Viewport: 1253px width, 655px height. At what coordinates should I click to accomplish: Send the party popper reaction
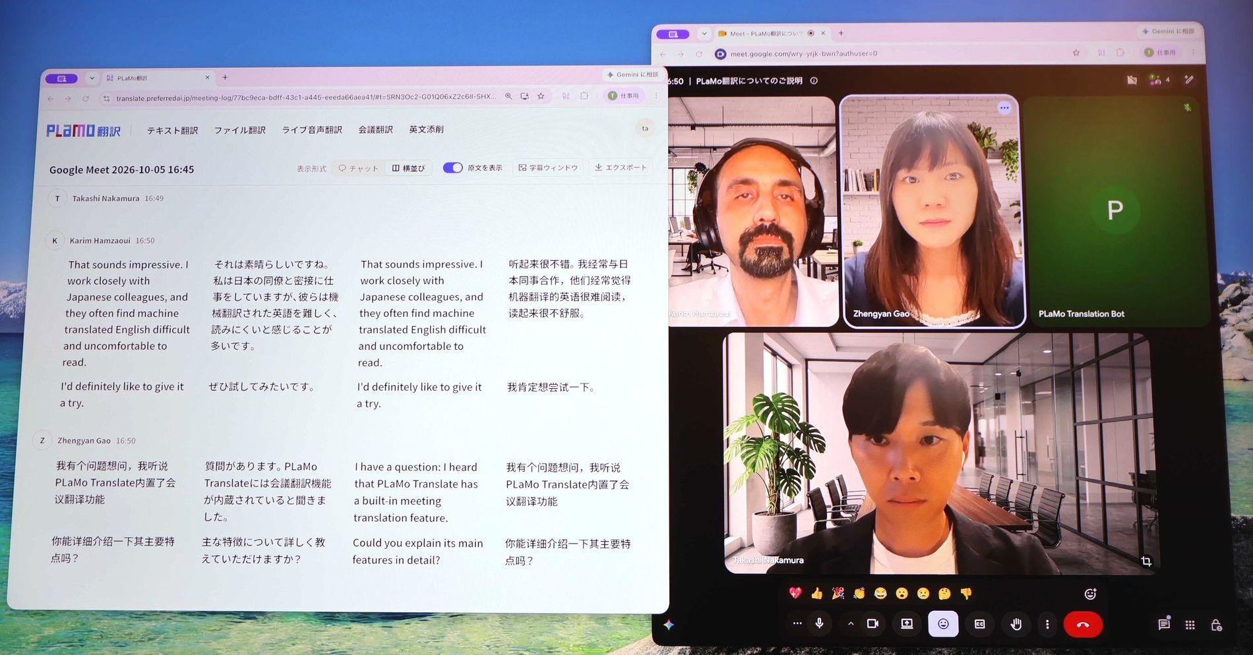click(838, 594)
